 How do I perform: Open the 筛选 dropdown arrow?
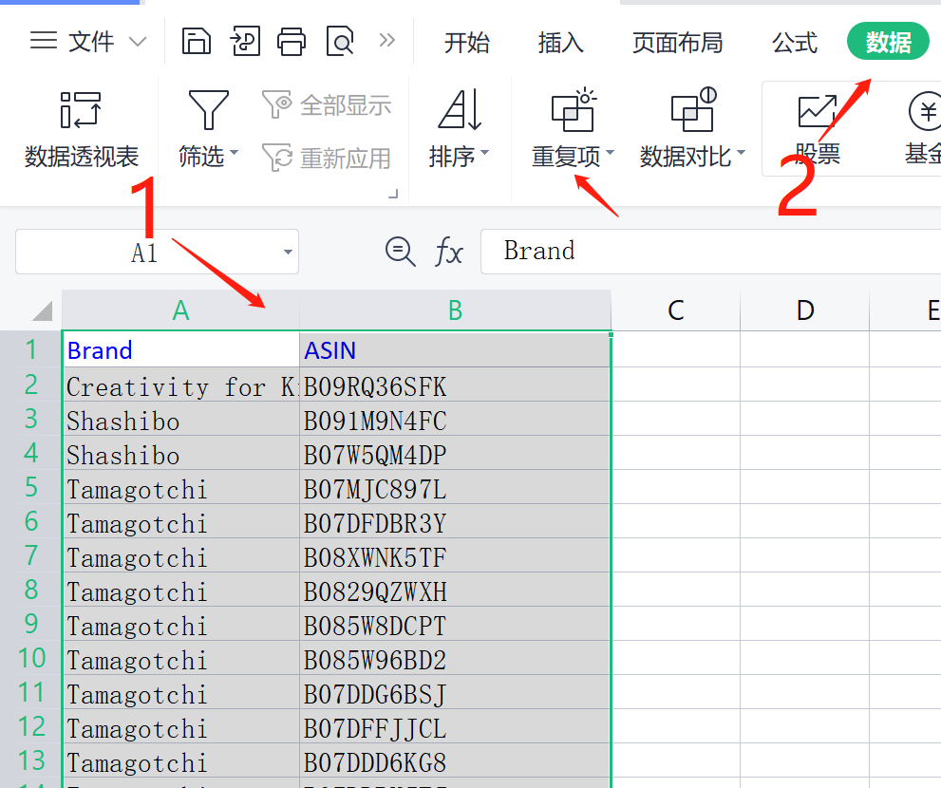pyautogui.click(x=234, y=153)
